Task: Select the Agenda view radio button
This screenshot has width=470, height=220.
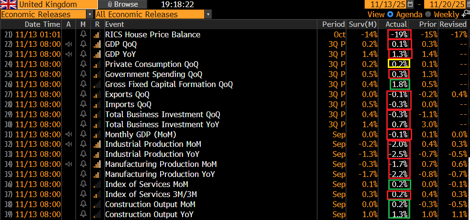Action: [390, 14]
